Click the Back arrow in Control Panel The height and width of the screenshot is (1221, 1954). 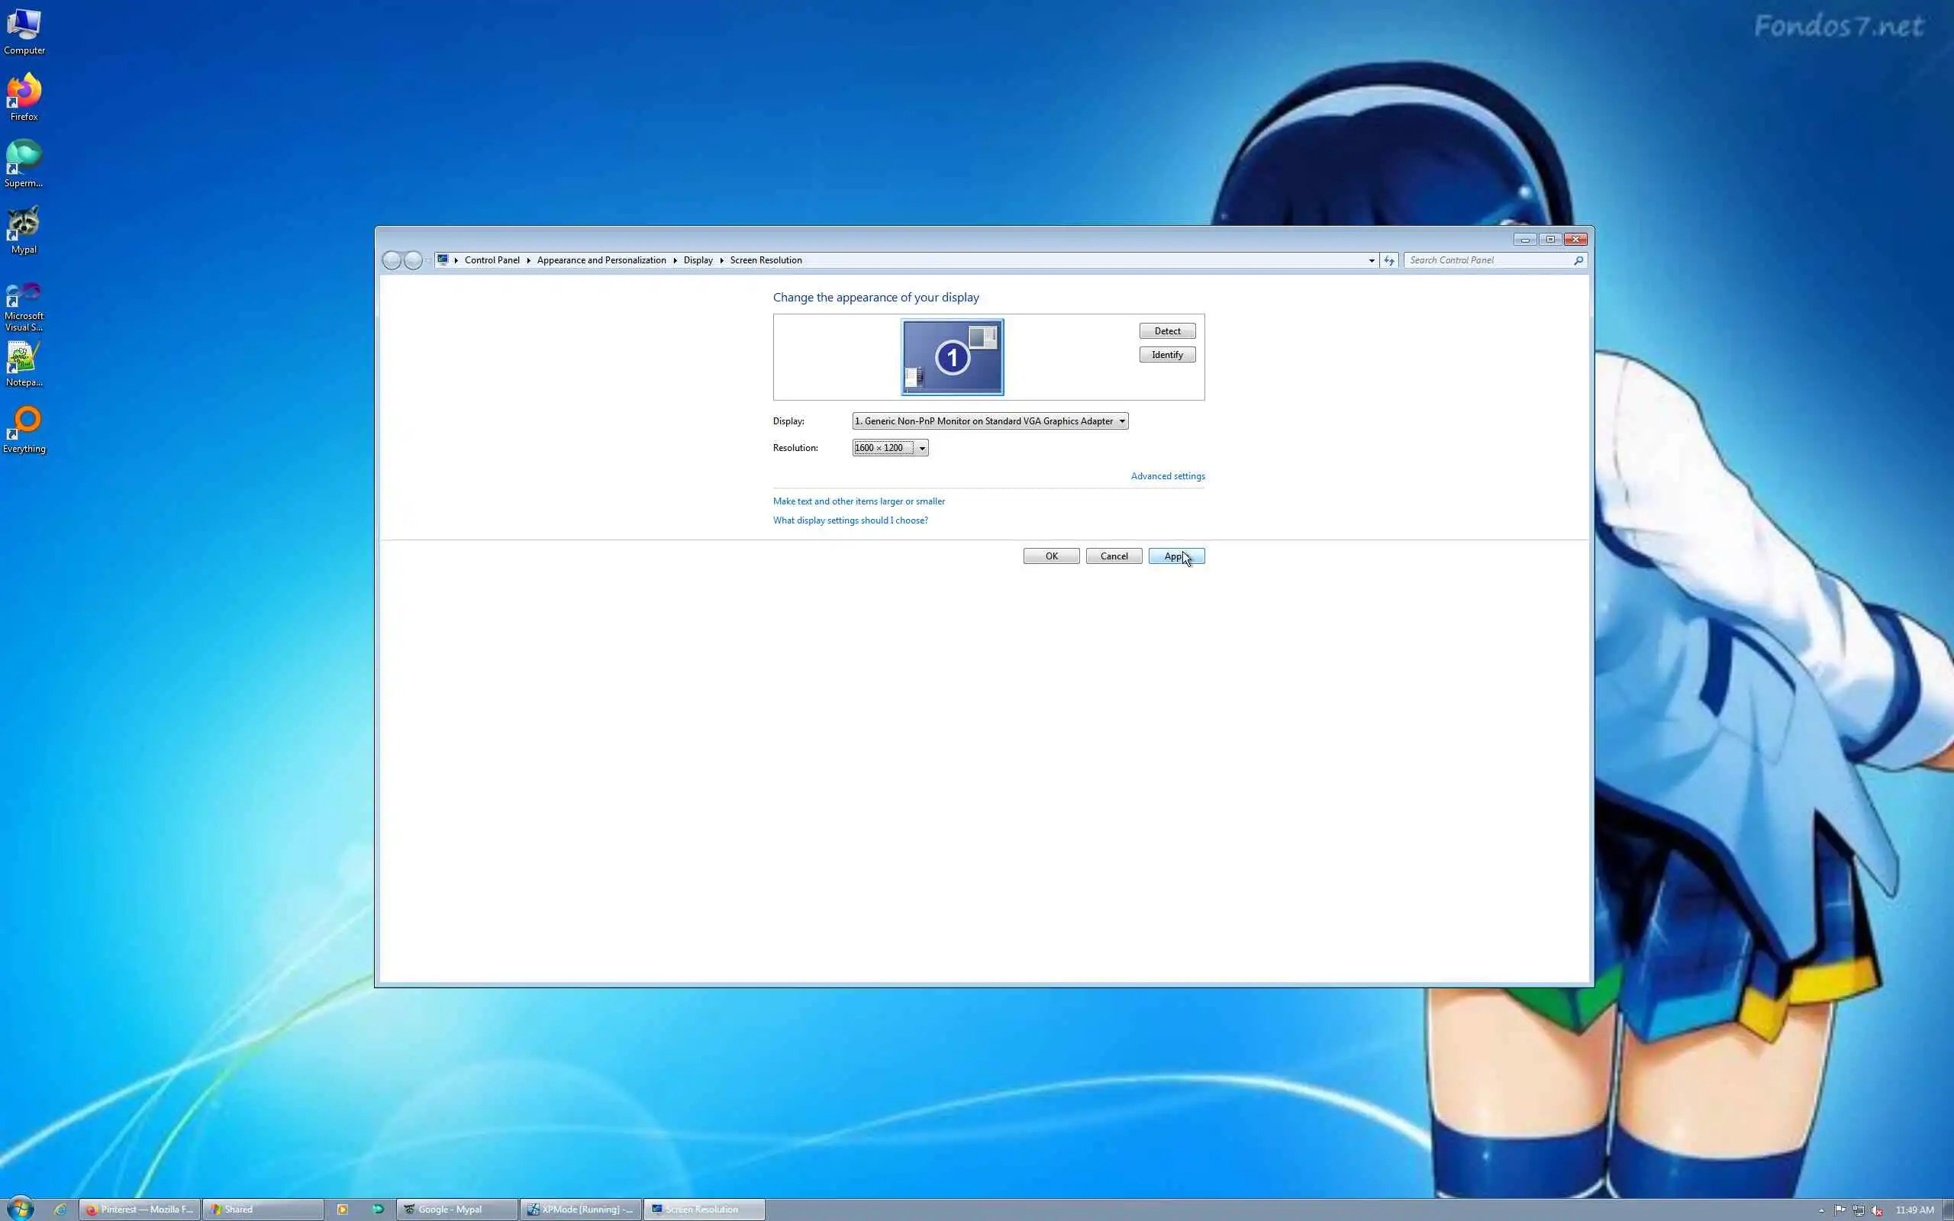[392, 260]
